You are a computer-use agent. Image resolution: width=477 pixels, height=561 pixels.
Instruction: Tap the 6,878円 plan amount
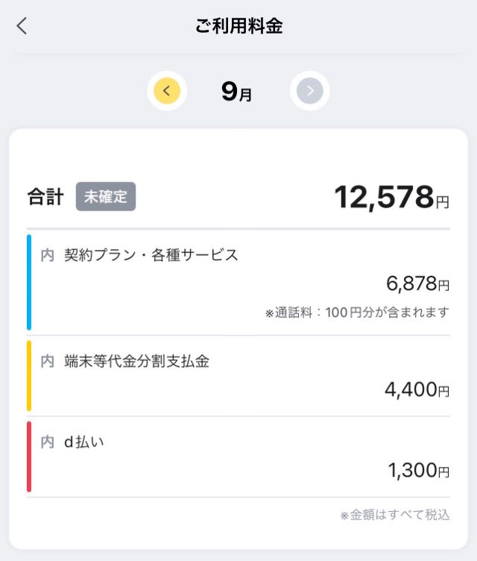coord(417,283)
